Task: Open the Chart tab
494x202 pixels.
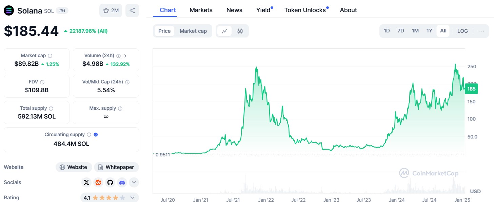Action: point(168,10)
